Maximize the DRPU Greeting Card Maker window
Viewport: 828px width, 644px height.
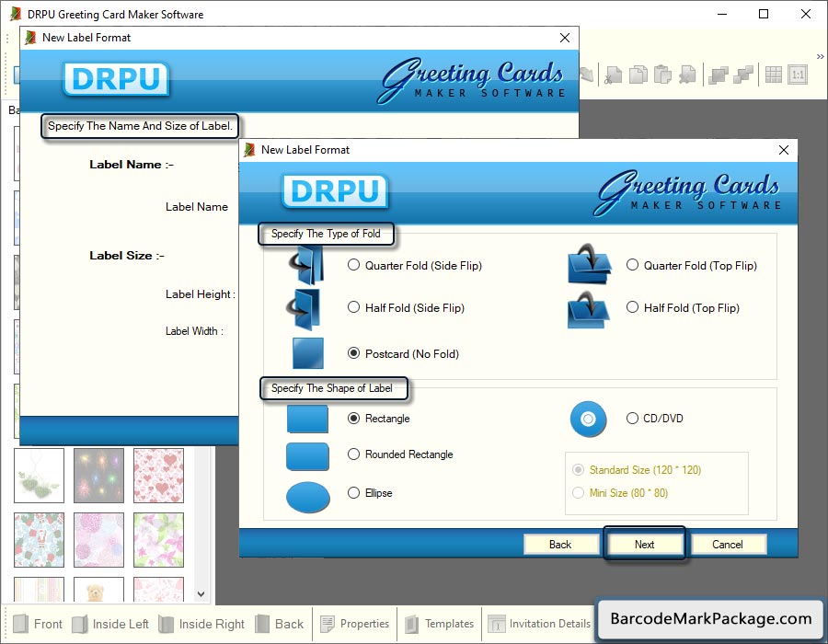pyautogui.click(x=764, y=14)
